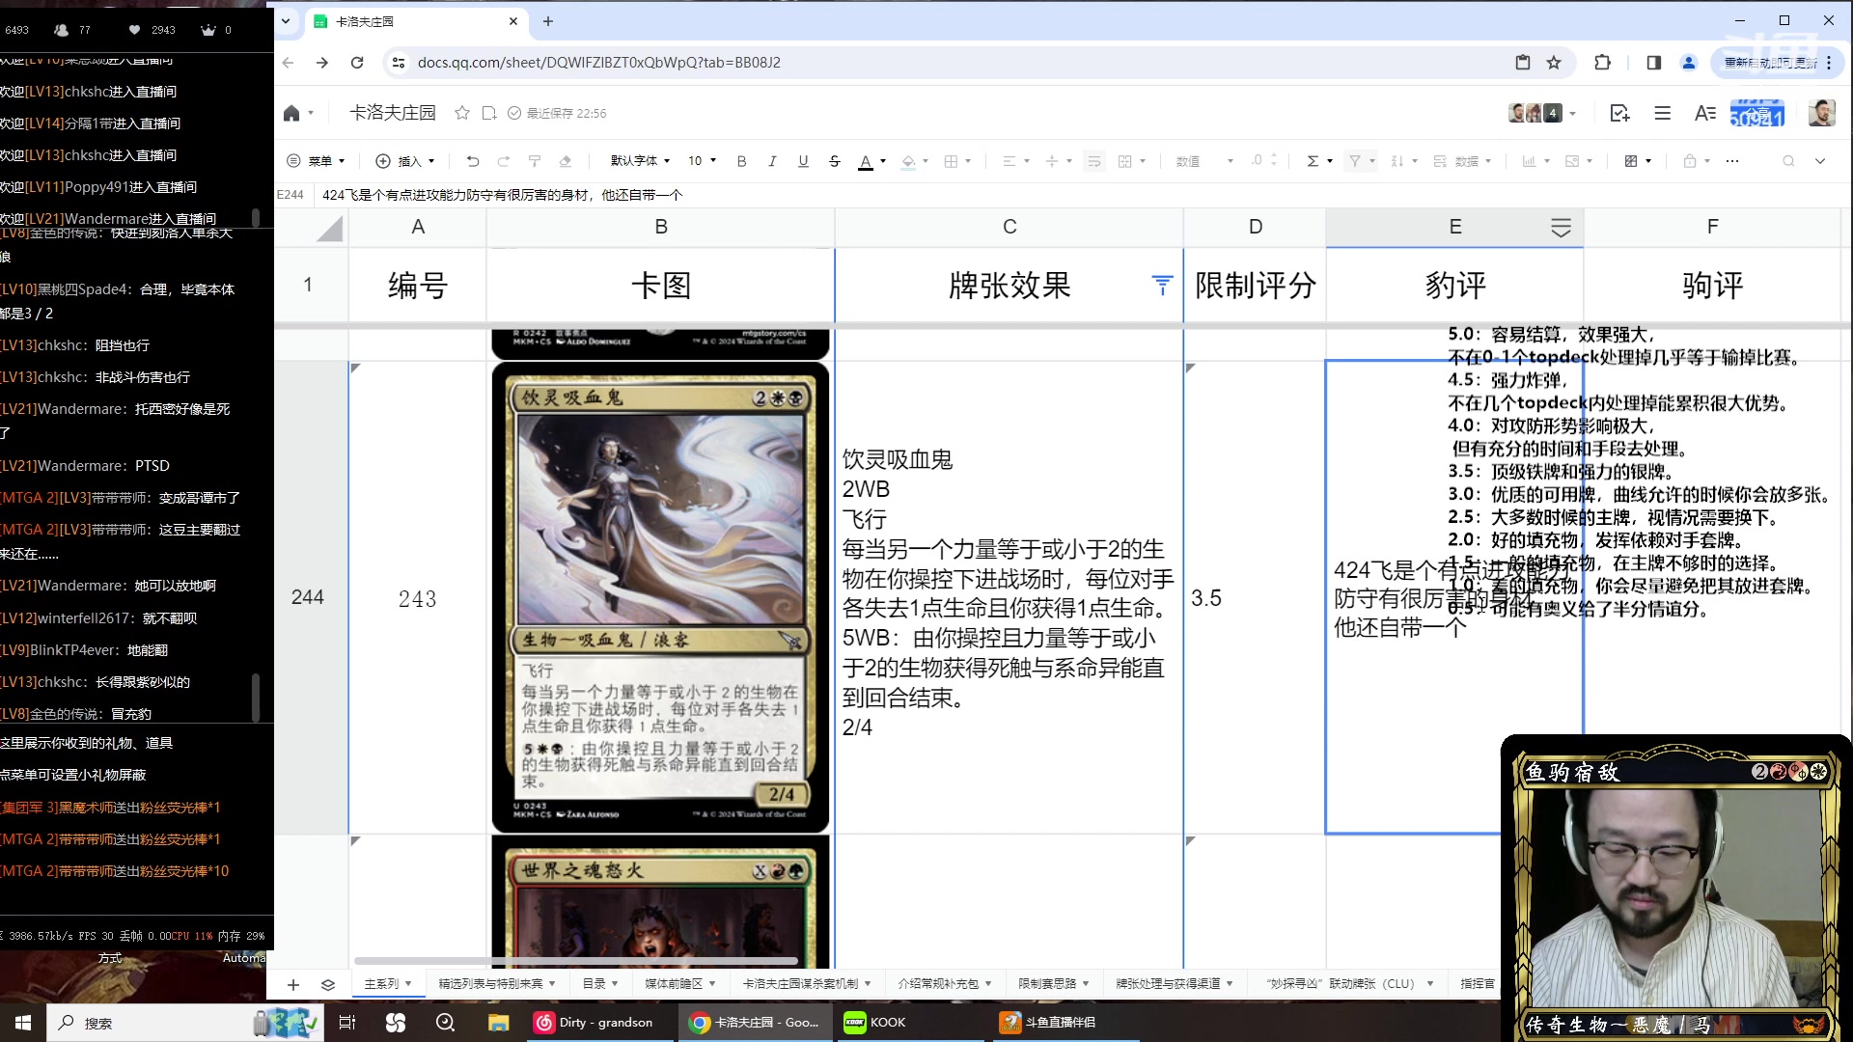This screenshot has height=1042, width=1853.
Task: Click the 饮灵吸血鬼 card image
Action: tap(660, 597)
